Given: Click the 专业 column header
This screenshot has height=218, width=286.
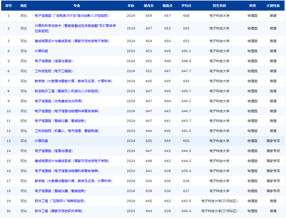Looking at the screenshot, I should pyautogui.click(x=77, y=6).
